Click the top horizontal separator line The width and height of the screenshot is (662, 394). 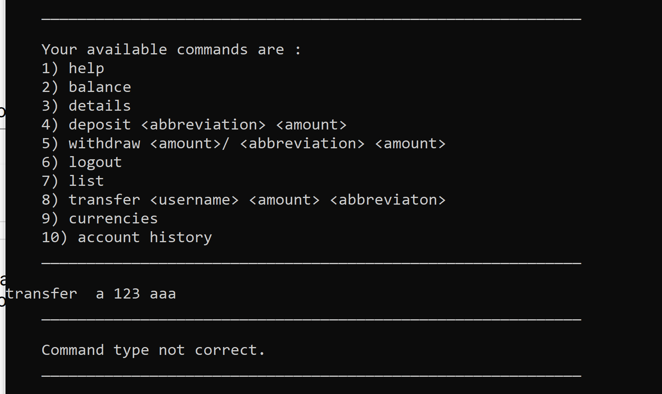pos(311,19)
